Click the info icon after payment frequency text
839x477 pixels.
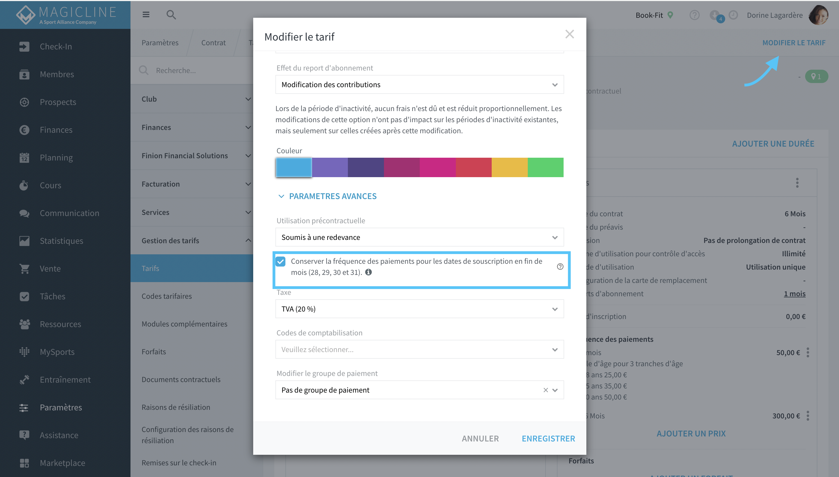368,272
